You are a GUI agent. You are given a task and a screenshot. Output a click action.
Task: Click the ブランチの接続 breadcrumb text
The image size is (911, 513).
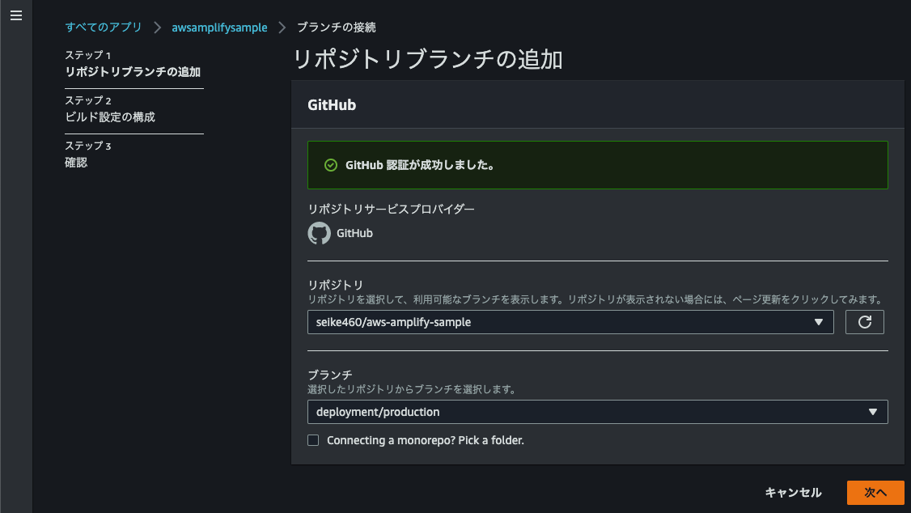point(336,28)
